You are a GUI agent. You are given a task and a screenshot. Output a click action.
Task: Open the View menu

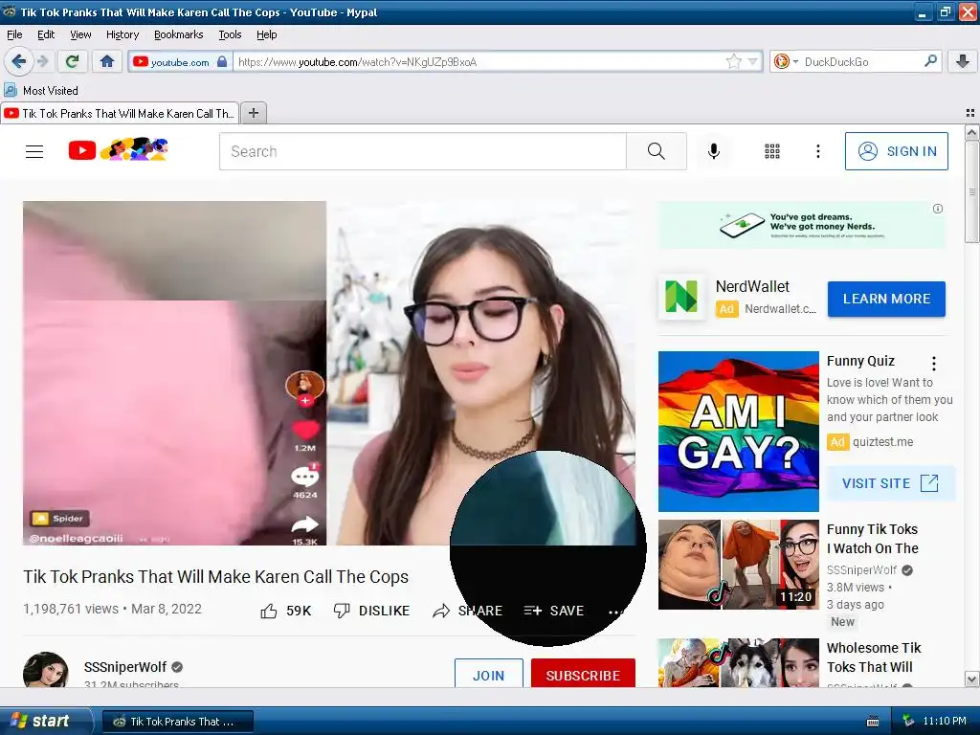(x=80, y=34)
